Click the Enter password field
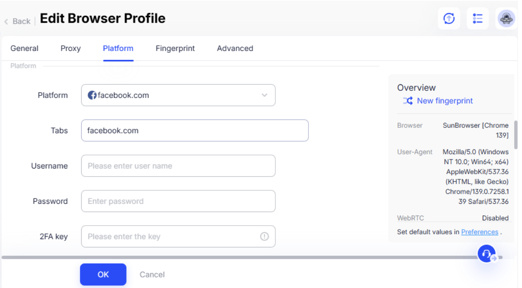522x288 pixels. point(178,201)
